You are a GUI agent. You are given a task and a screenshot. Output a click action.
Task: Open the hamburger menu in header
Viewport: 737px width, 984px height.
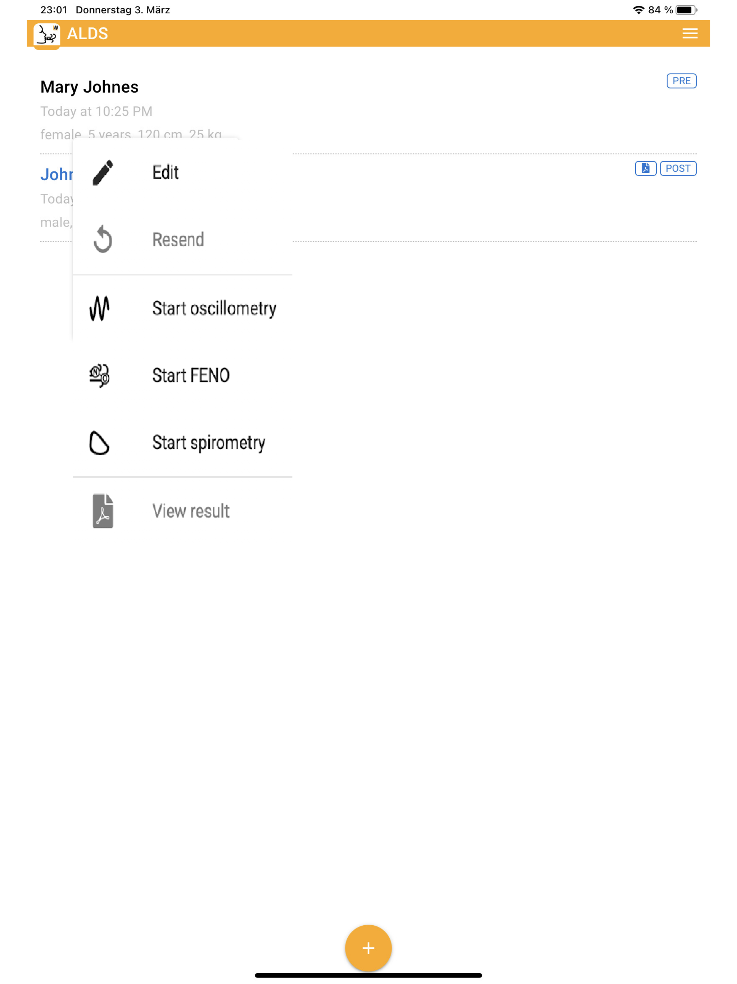(x=689, y=33)
